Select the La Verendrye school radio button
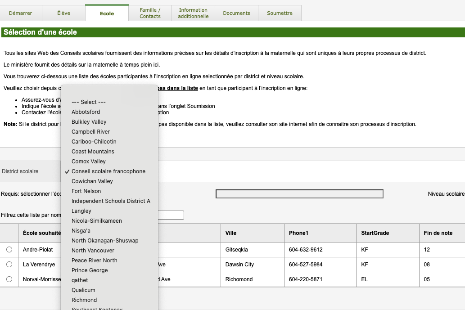This screenshot has height=310, width=465. click(9, 265)
